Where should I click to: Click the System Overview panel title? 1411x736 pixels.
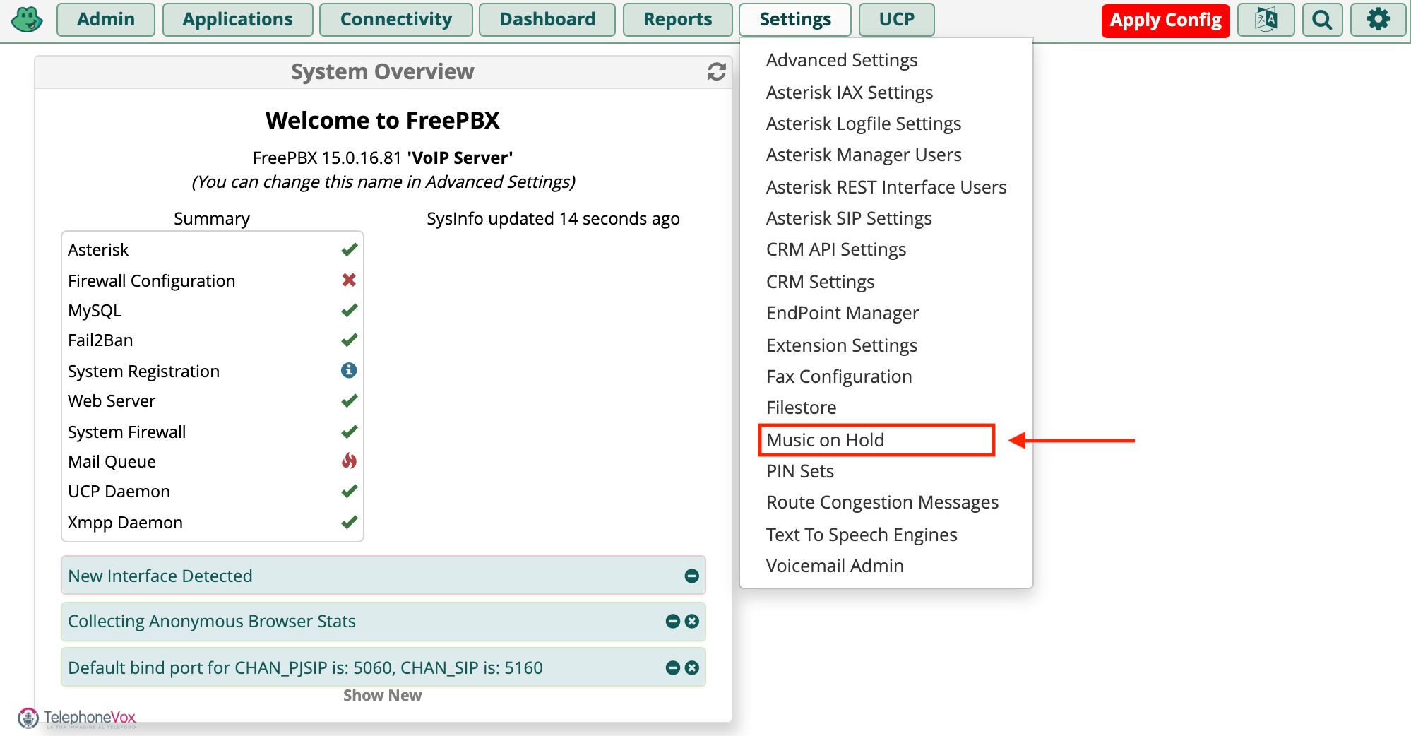[382, 71]
